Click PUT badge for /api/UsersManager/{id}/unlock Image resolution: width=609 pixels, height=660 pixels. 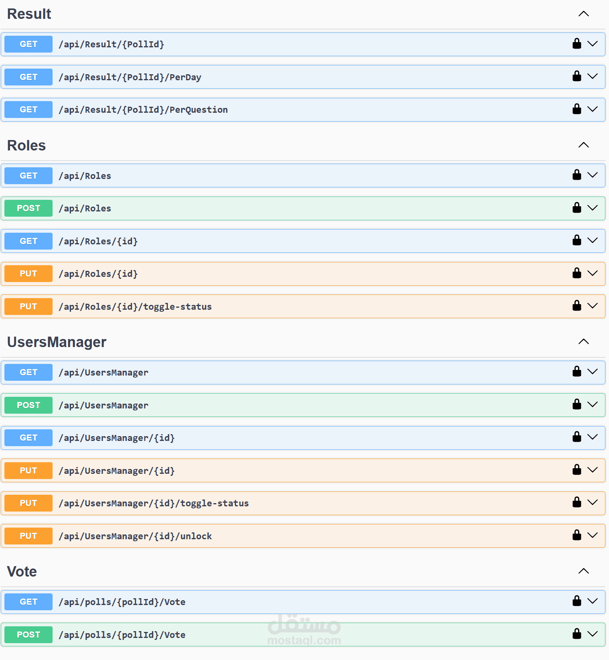[29, 536]
